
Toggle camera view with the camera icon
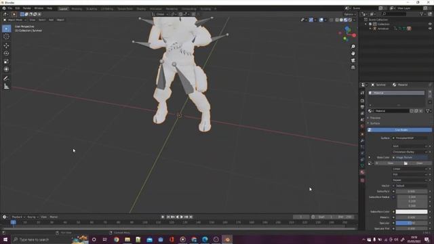pos(353,60)
